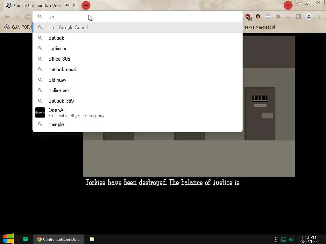Click the 'Forkies have been destroyed' dialogue text

click(163, 183)
